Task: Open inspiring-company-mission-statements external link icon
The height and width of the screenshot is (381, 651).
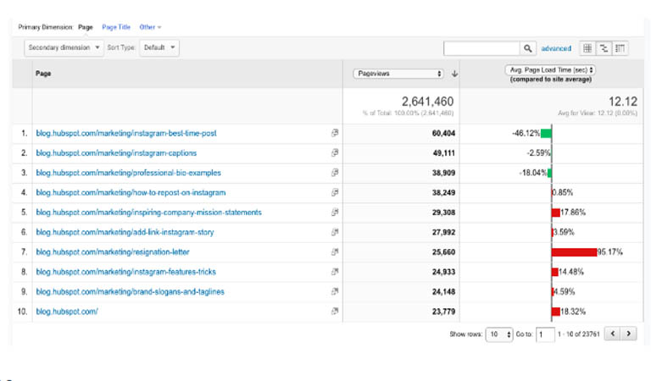Action: pos(335,213)
